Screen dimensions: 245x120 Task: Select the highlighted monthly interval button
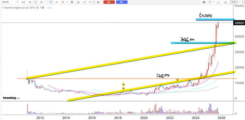(x=36, y=2)
